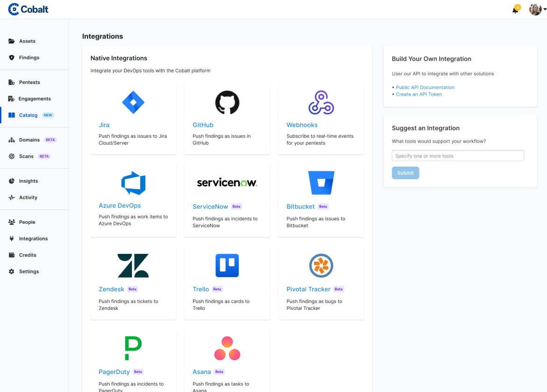
Task: Click the ServiceNow logo image
Action: 227,183
